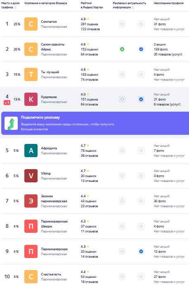Viewport: 189px width, 287px height.
Task: Click the Эконом парикмахерская avatar
Action: tap(31, 201)
